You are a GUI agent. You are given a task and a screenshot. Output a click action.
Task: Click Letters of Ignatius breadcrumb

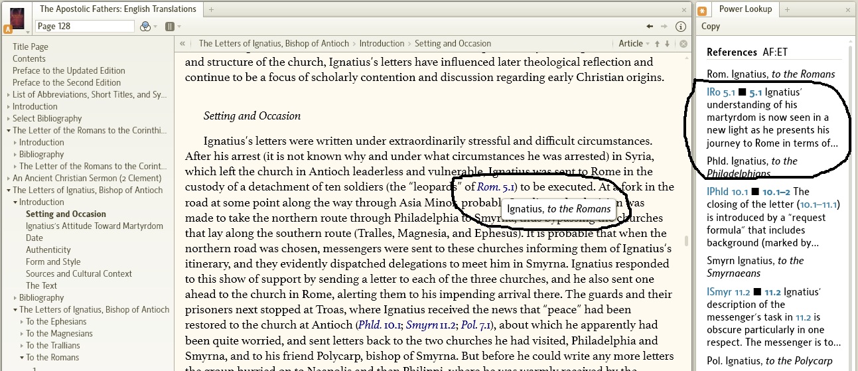point(274,44)
